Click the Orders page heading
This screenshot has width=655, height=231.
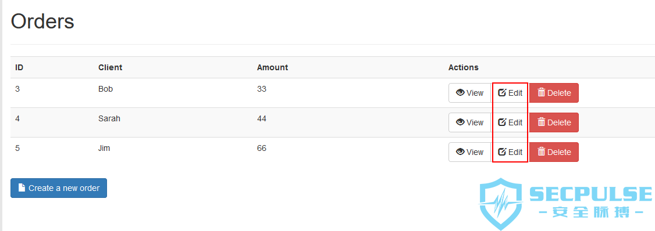[42, 21]
